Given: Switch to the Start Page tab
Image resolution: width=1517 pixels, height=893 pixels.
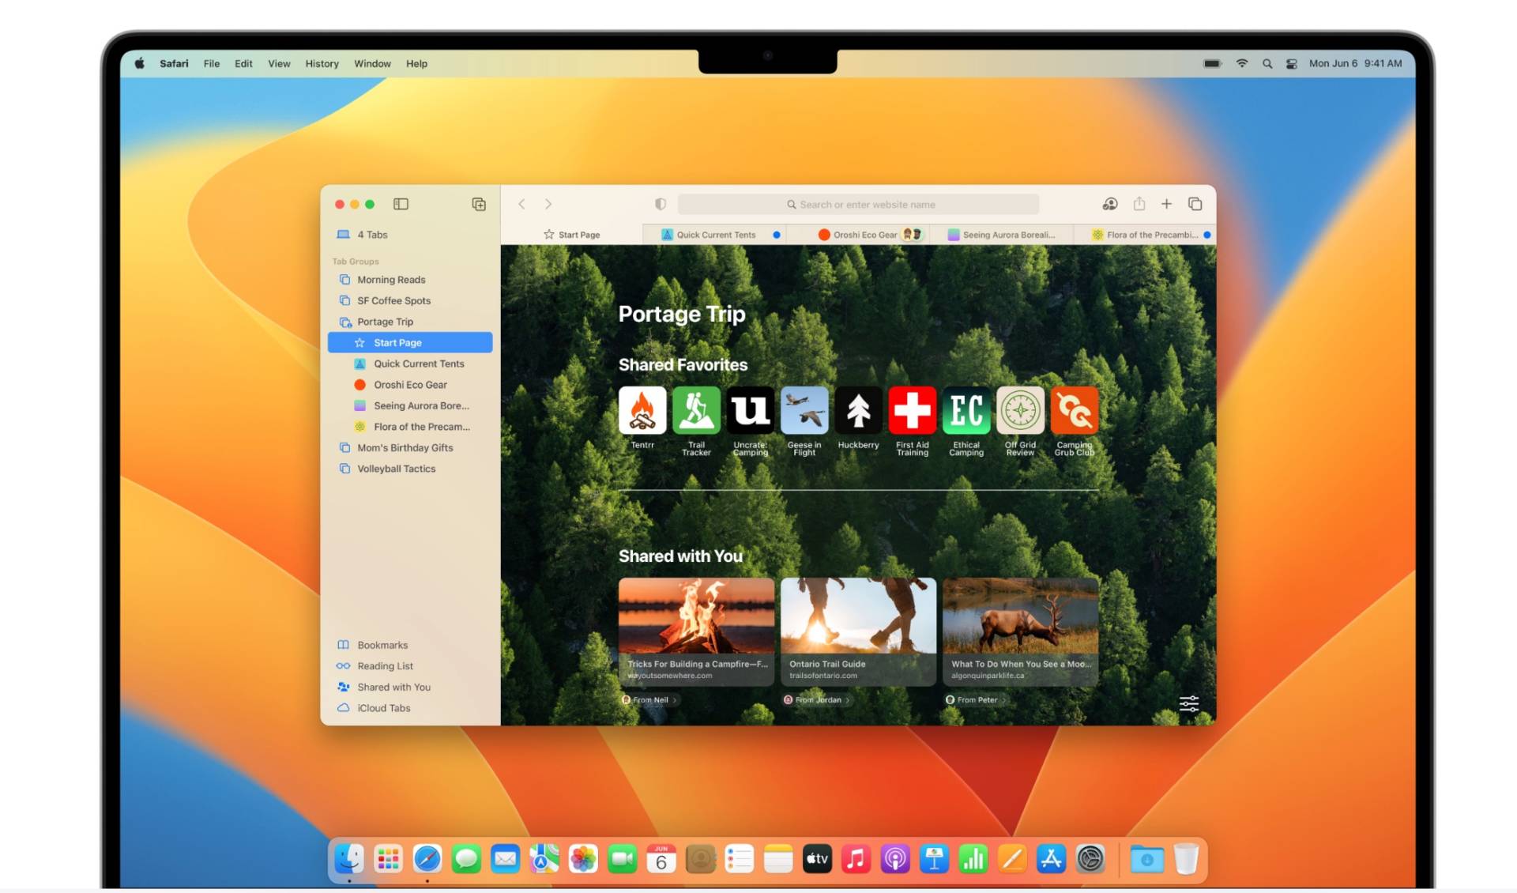Looking at the screenshot, I should coord(571,235).
